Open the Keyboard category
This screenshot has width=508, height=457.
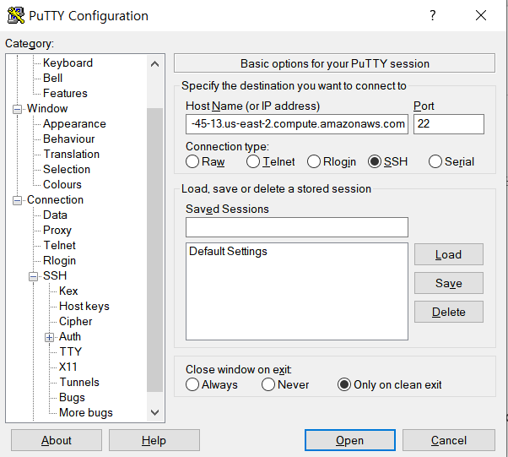pyautogui.click(x=68, y=63)
